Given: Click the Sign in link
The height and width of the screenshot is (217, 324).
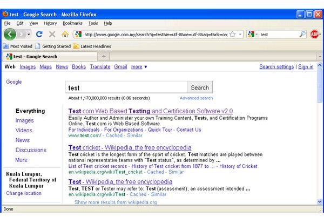Looking at the screenshot, I should click(306, 67).
